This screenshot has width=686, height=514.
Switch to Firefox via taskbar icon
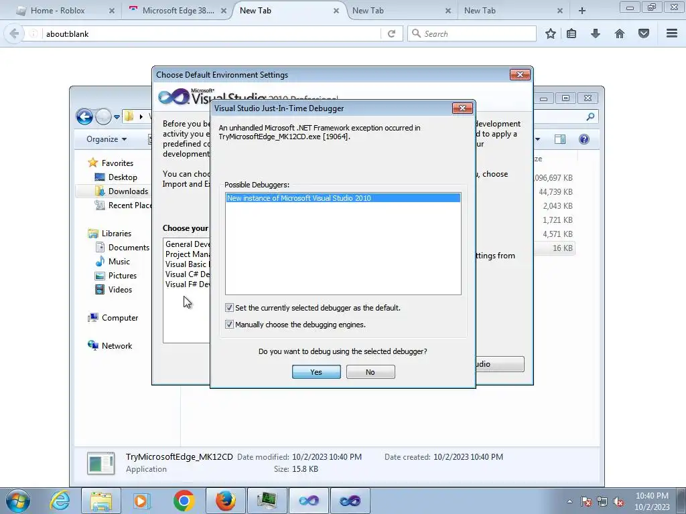226,501
